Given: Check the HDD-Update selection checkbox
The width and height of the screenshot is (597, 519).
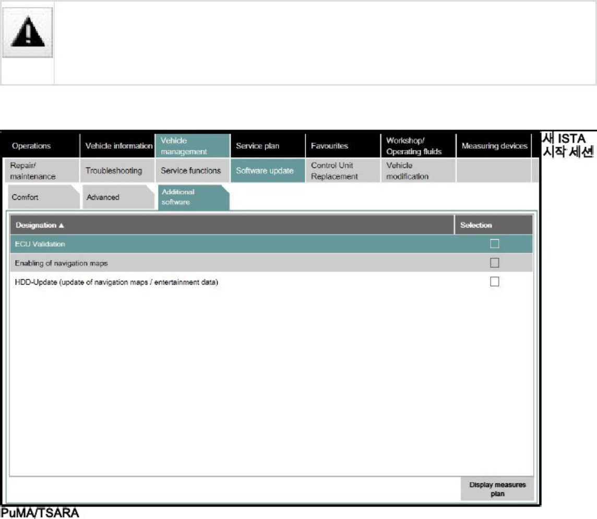Looking at the screenshot, I should 494,281.
